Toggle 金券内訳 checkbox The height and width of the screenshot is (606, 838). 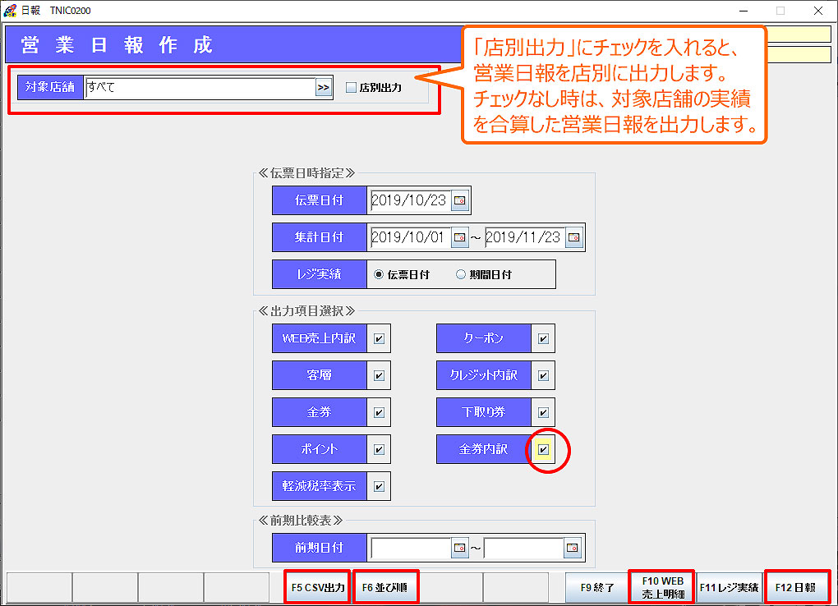click(x=544, y=449)
